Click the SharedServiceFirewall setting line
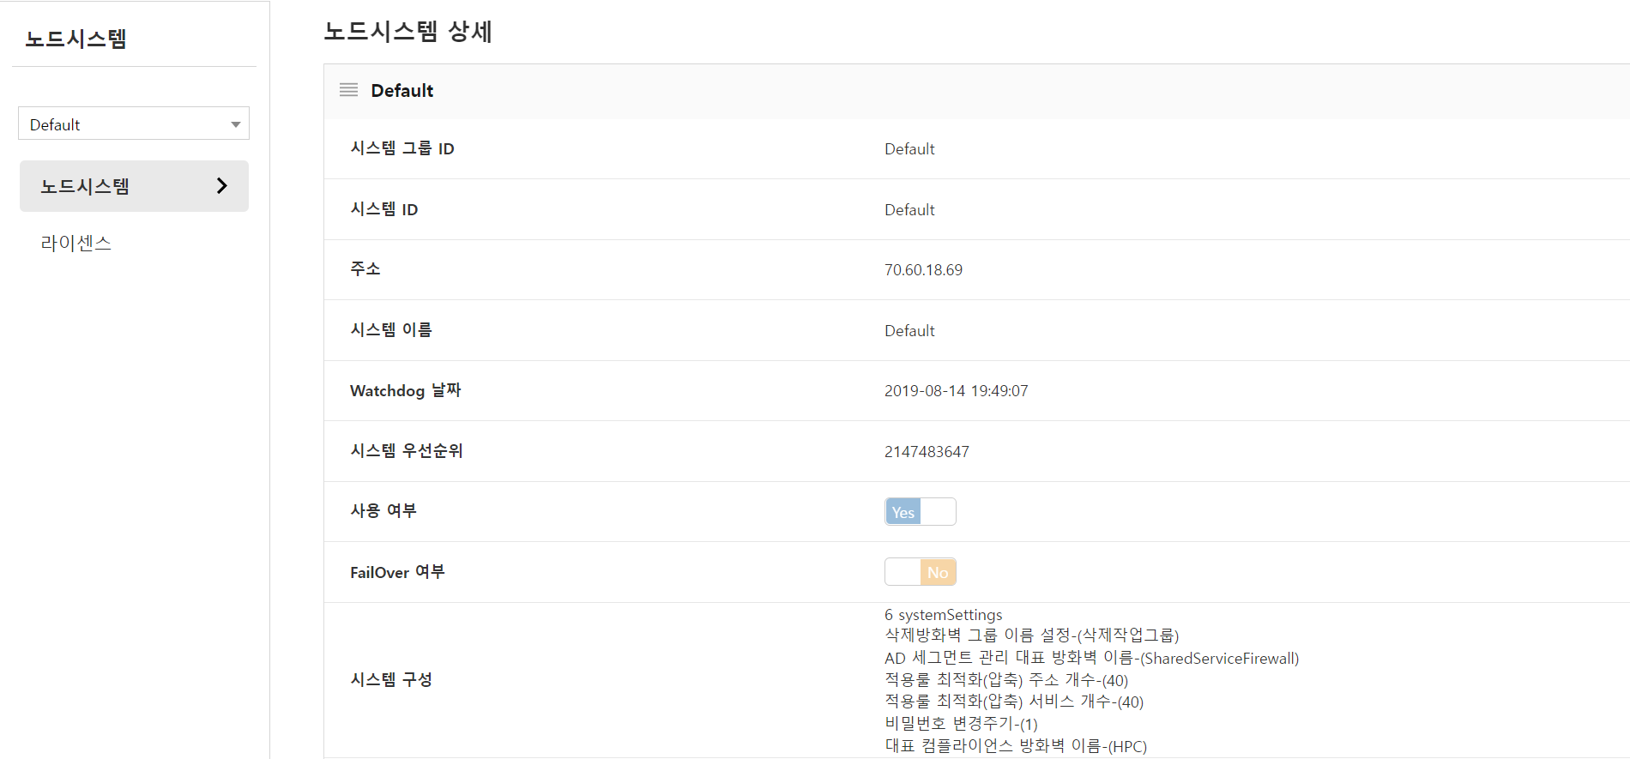This screenshot has height=759, width=1630. [1092, 658]
